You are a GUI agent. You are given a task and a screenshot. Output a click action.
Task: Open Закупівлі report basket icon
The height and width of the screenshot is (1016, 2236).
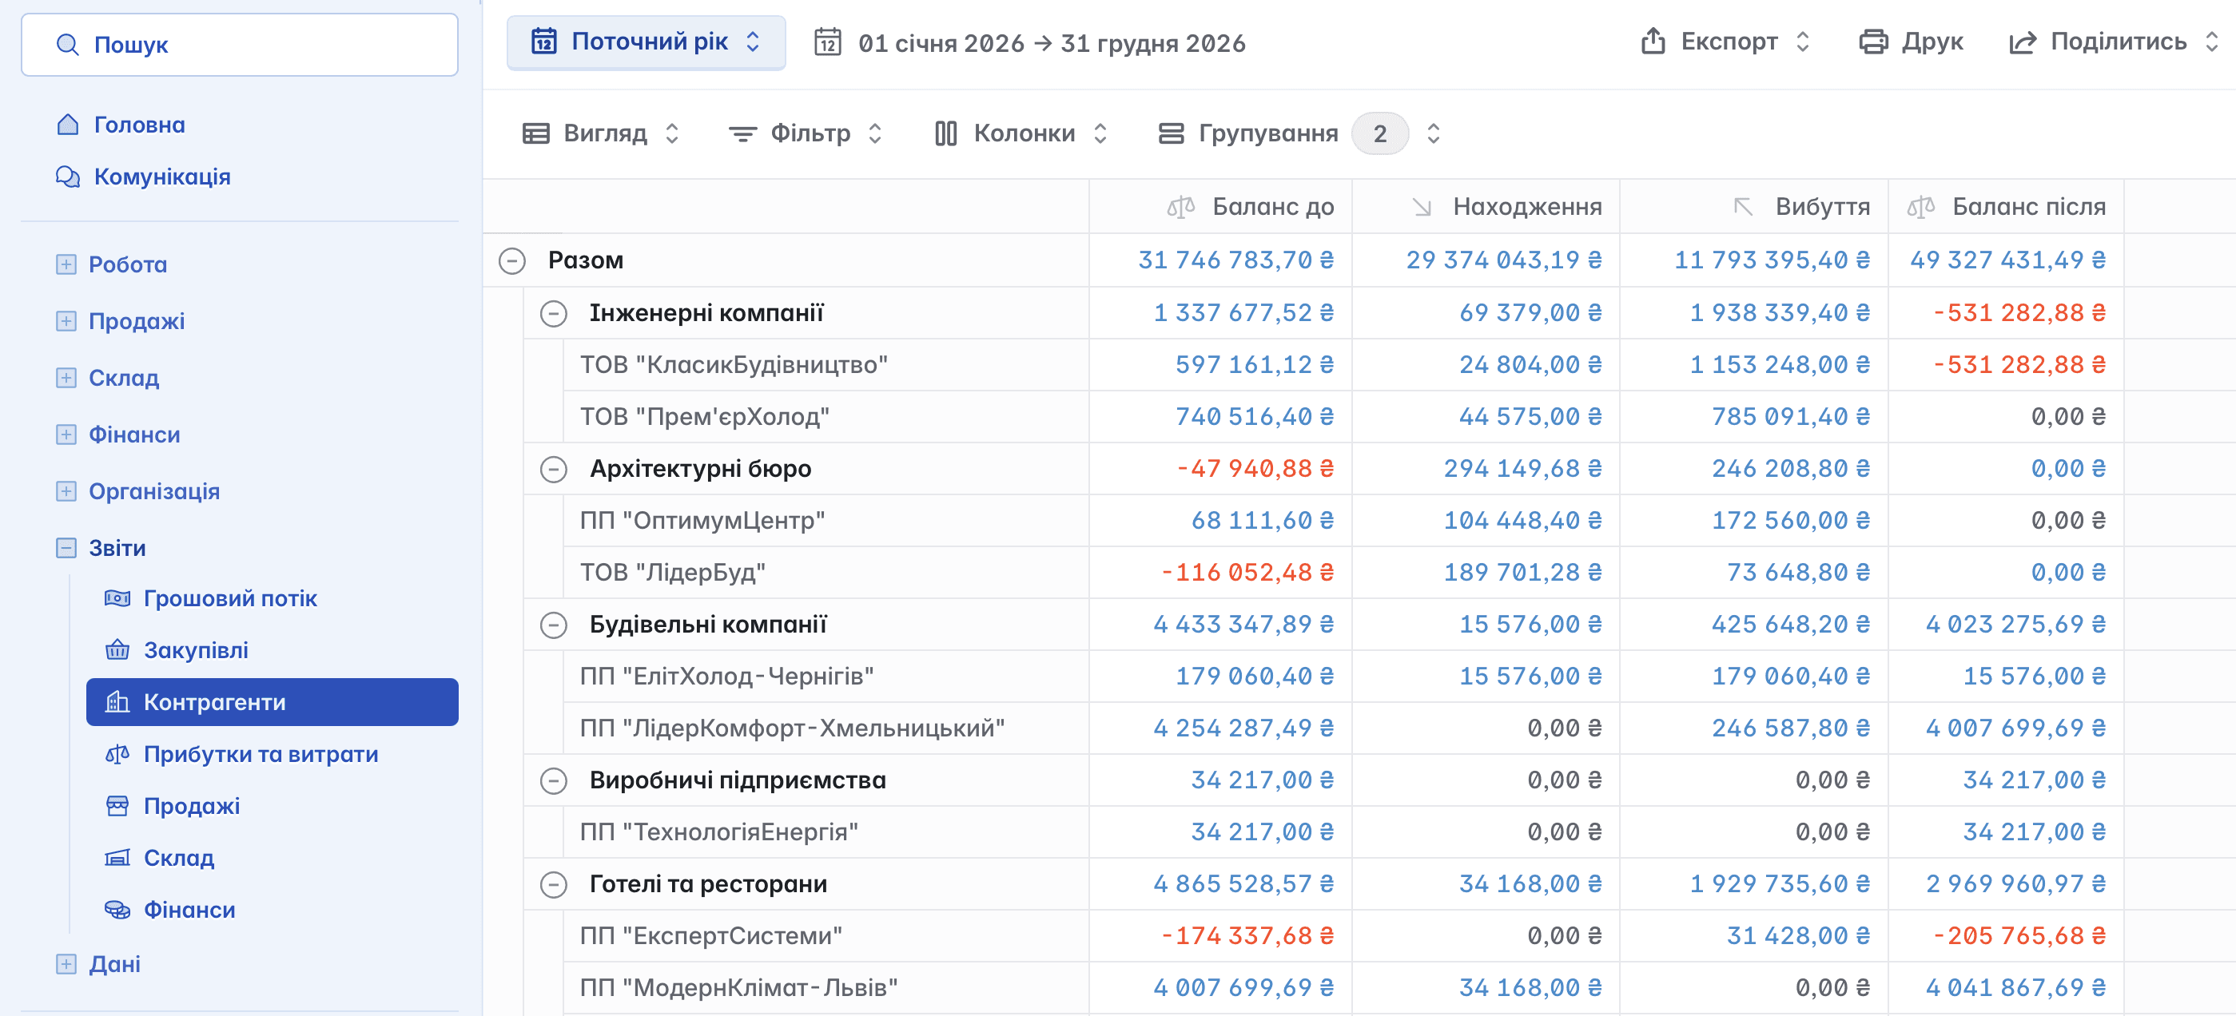pyautogui.click(x=117, y=650)
